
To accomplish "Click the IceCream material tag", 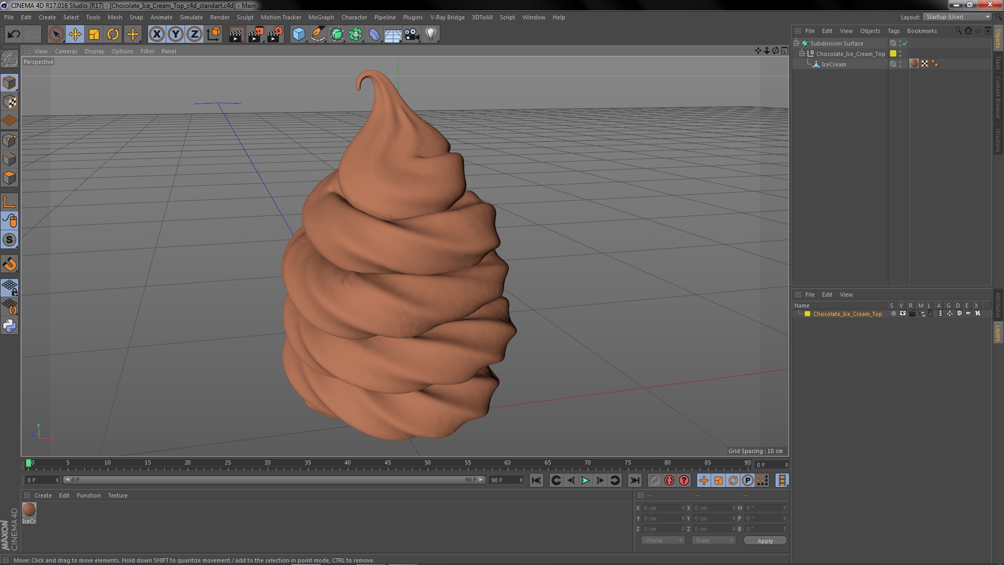I will coord(914,64).
